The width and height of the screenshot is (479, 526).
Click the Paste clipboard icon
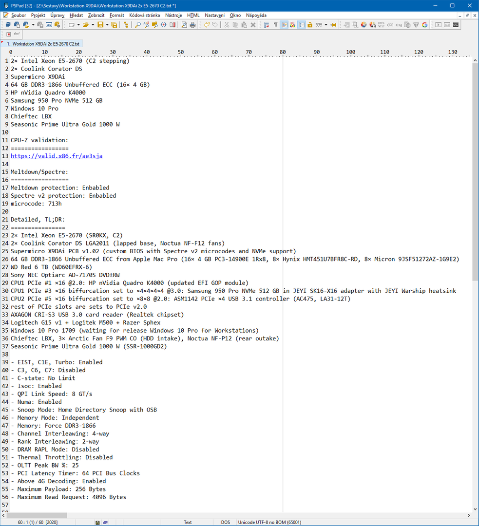coord(244,25)
